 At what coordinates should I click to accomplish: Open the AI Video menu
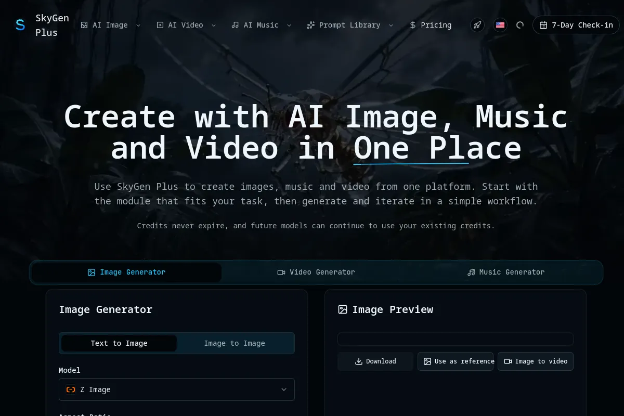point(186,25)
